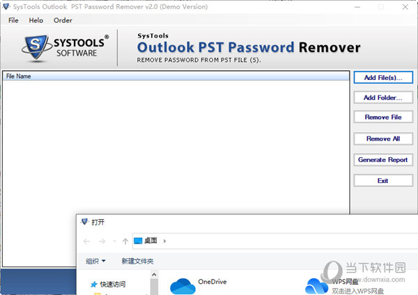The image size is (418, 295).
Task: Select the File Name column header
Action: (176, 77)
